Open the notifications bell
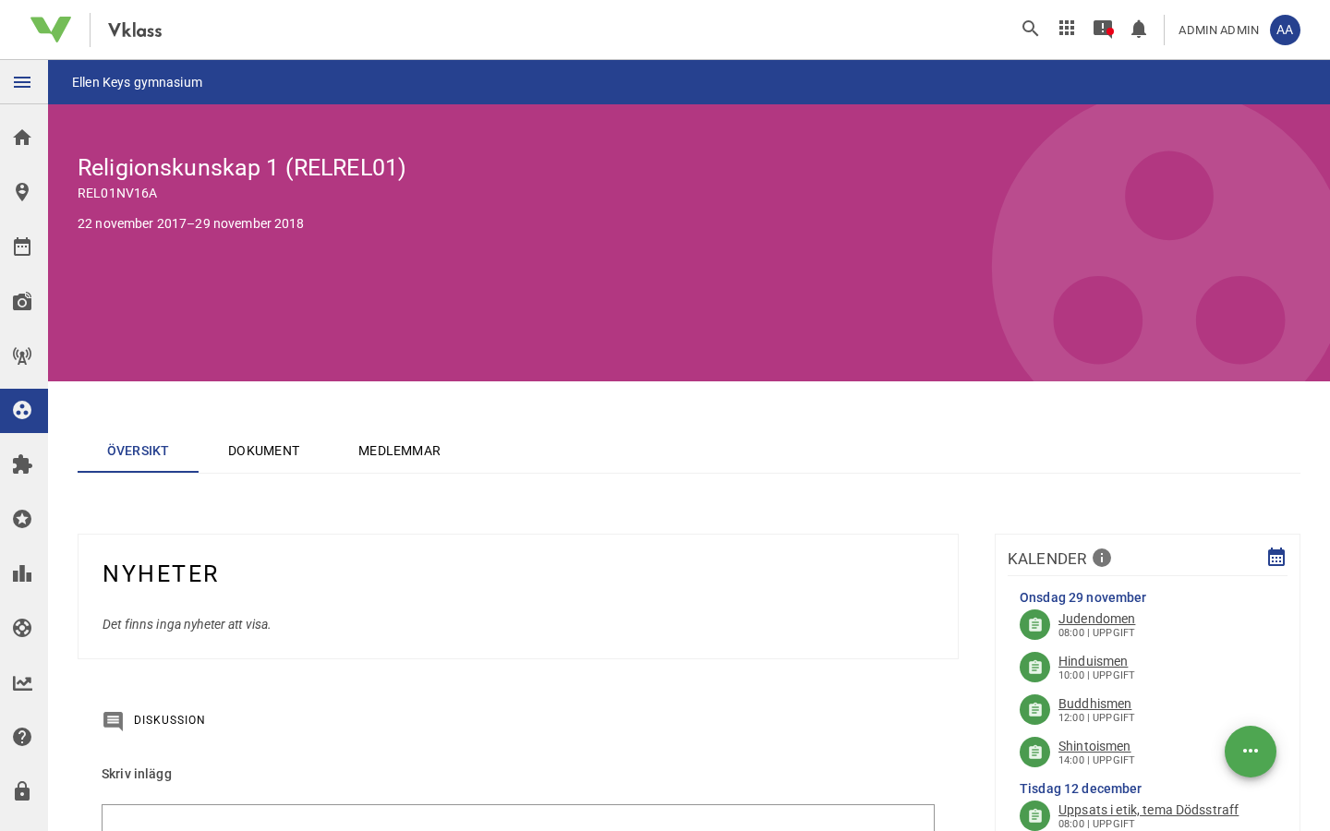Viewport: 1330px width, 831px height. click(x=1139, y=30)
